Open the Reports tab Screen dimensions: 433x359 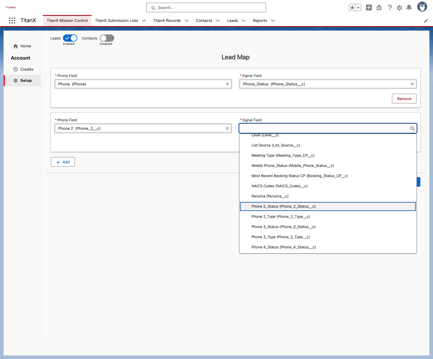(260, 21)
